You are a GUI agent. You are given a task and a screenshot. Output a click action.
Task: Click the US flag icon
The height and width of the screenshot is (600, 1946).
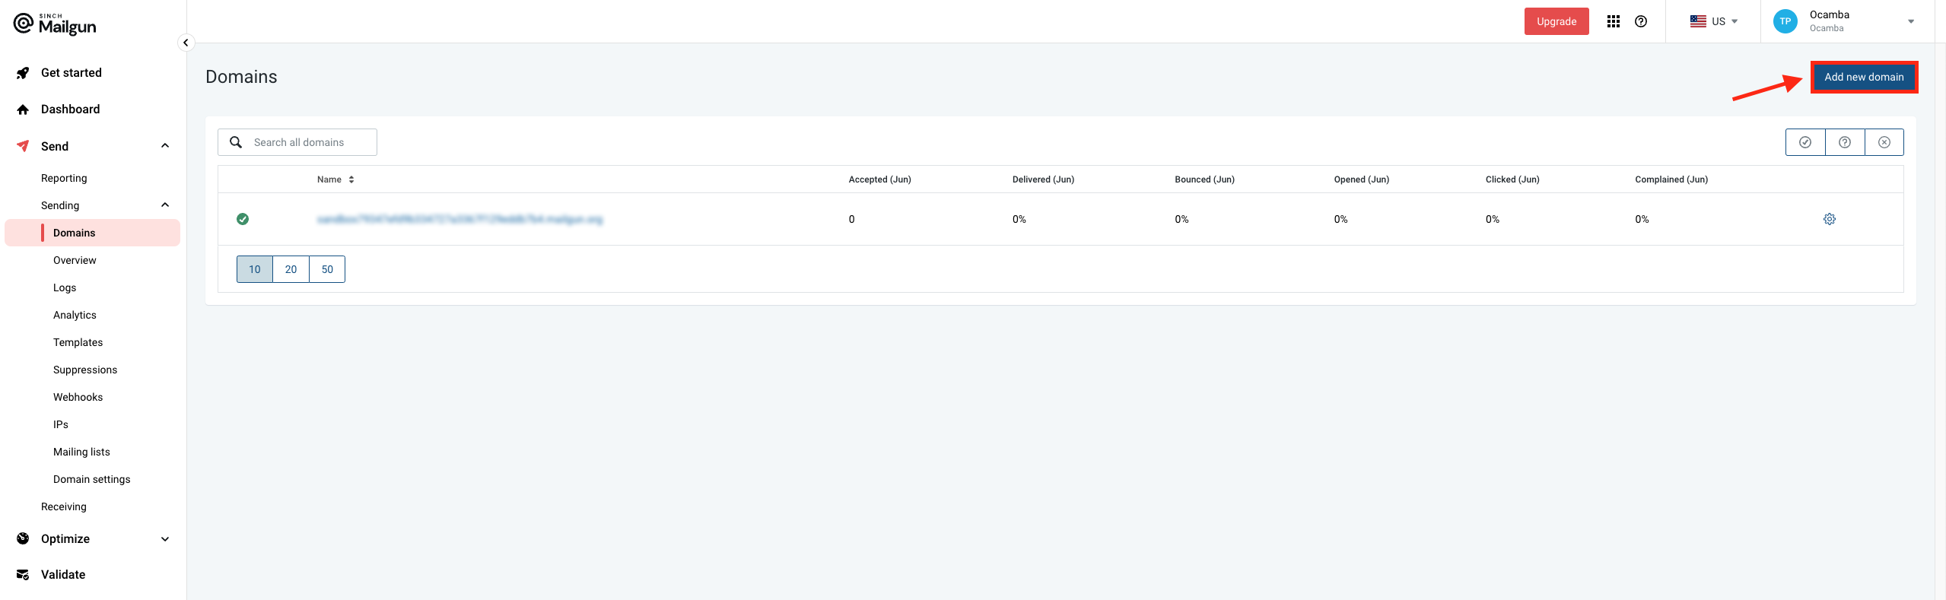[x=1698, y=21]
